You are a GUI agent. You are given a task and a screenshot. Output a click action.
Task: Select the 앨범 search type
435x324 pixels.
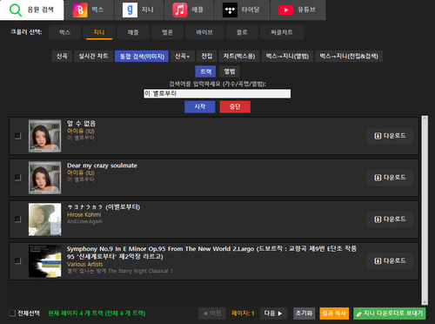click(230, 71)
